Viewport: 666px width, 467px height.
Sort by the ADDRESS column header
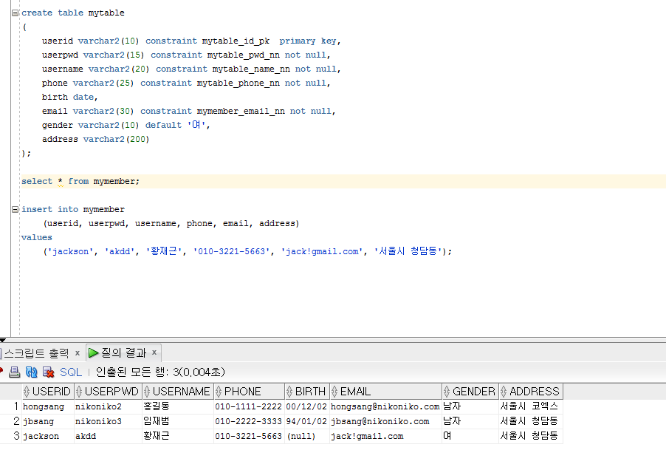tap(531, 392)
